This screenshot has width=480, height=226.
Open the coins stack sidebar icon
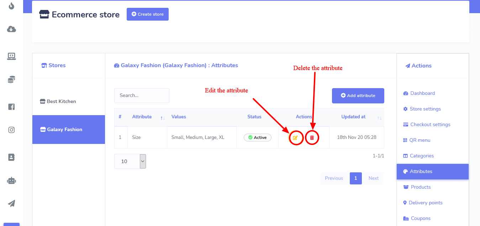click(11, 80)
